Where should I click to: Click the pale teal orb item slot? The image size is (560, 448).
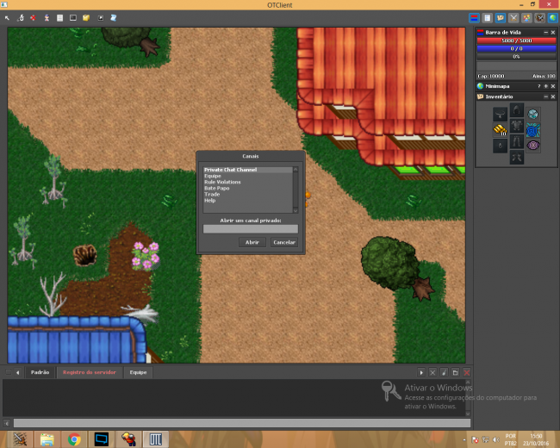[532, 115]
